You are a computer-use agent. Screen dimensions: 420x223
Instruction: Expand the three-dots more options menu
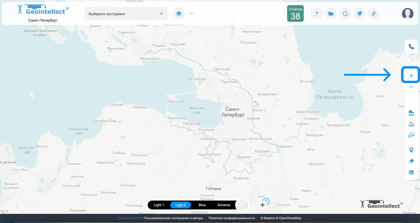tap(192, 14)
